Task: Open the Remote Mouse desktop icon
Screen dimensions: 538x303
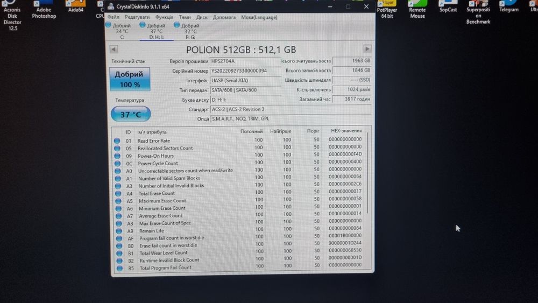Action: pos(417,9)
